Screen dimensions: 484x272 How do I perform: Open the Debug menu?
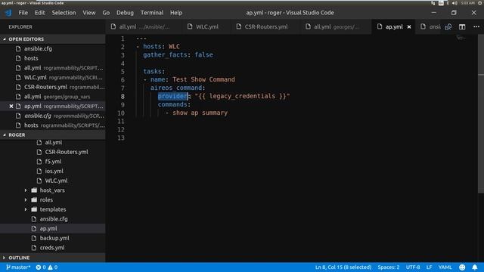(x=125, y=13)
